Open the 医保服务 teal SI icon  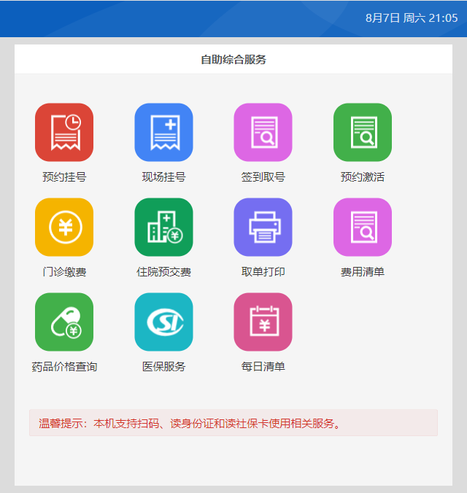point(163,322)
